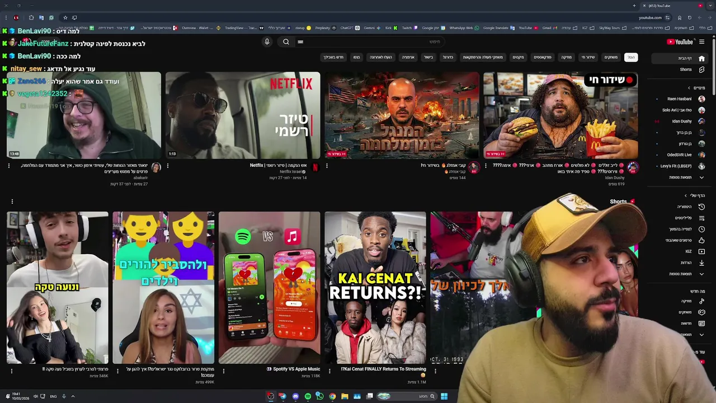The height and width of the screenshot is (403, 716).
Task: Select the 'חדש בשבילך' filter chip
Action: point(333,57)
